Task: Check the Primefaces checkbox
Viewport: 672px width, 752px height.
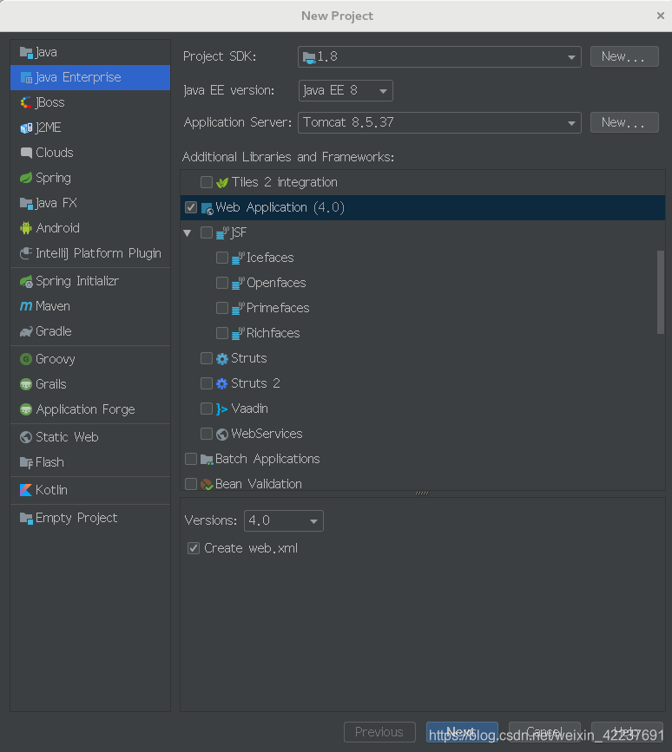Action: coord(221,308)
